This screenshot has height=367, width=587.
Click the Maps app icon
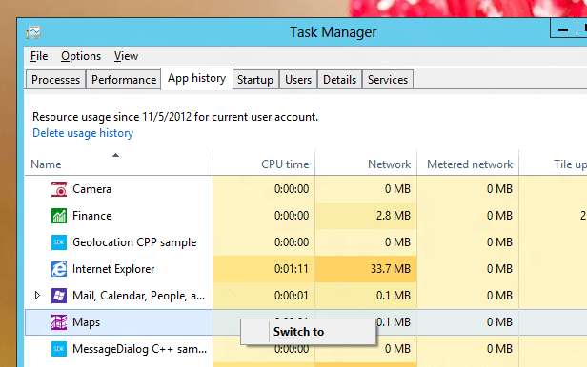(59, 322)
